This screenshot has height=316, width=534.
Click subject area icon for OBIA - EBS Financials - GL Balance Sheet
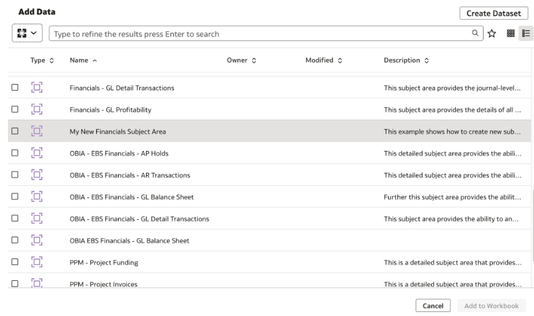point(36,196)
